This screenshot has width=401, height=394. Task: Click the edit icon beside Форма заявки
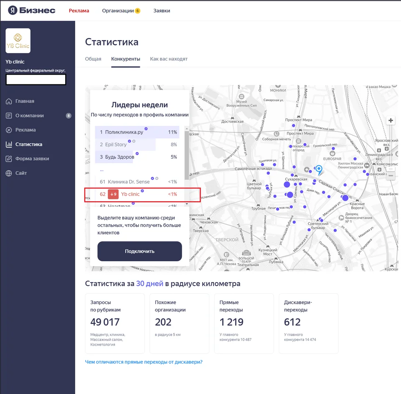point(9,159)
